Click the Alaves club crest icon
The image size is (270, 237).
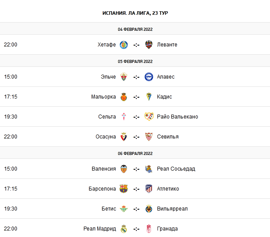click(149, 77)
